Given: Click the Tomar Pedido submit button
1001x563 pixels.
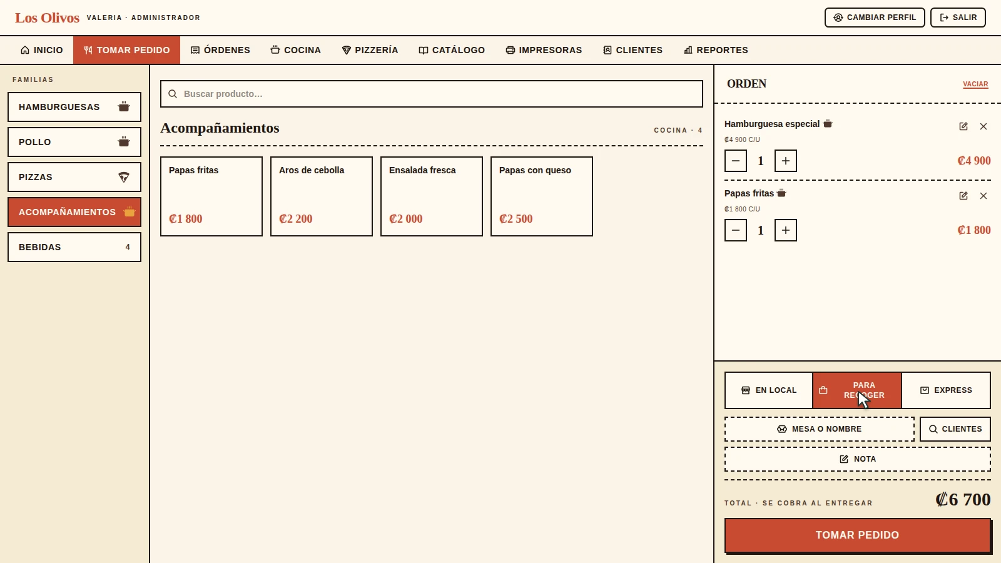Looking at the screenshot, I should [857, 535].
